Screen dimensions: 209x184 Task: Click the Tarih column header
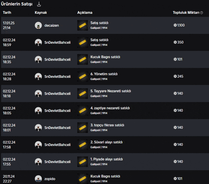[x=7, y=13]
